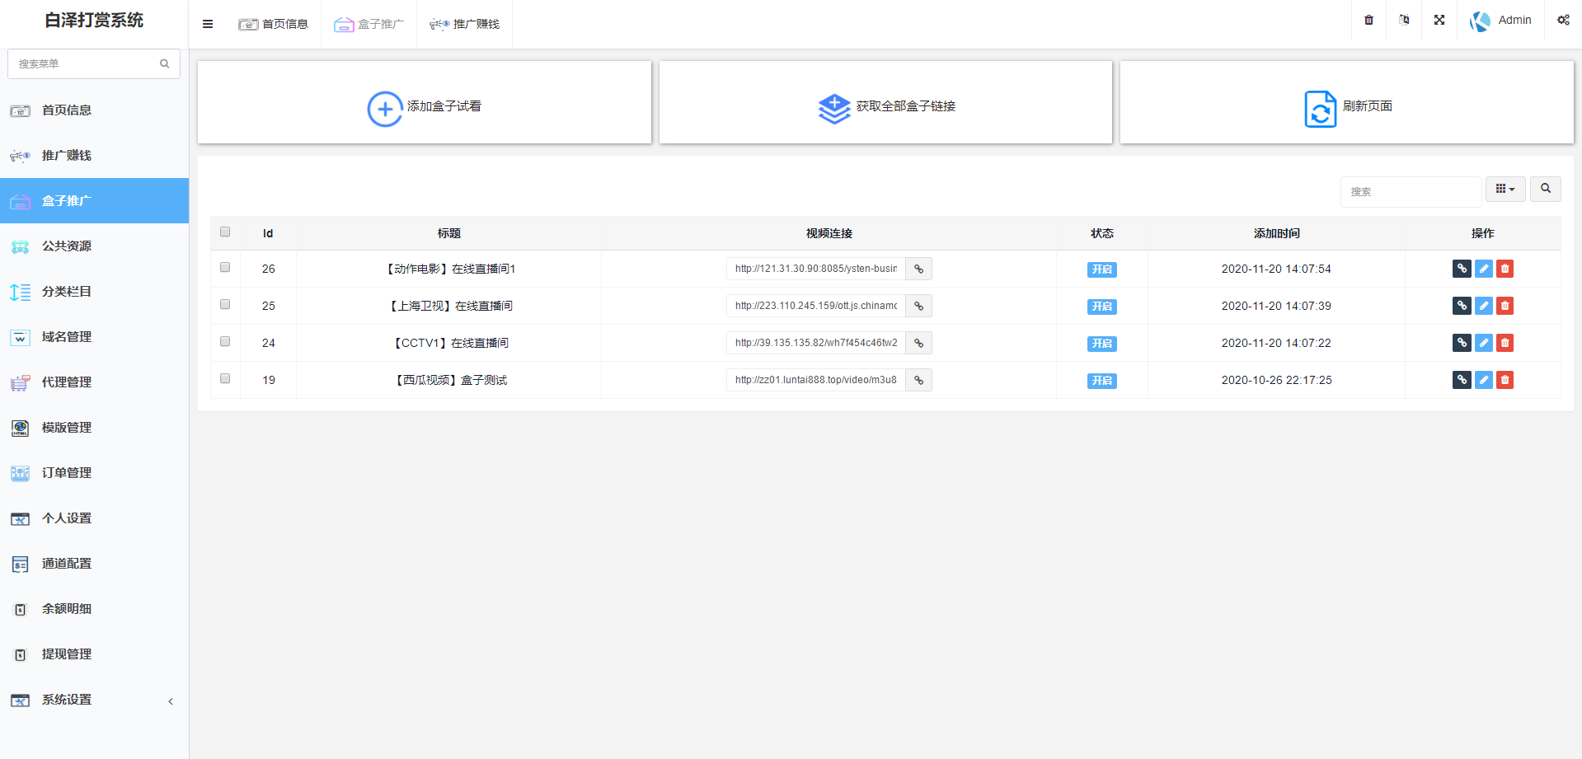Open the settings gears icon at top right

click(x=1563, y=20)
